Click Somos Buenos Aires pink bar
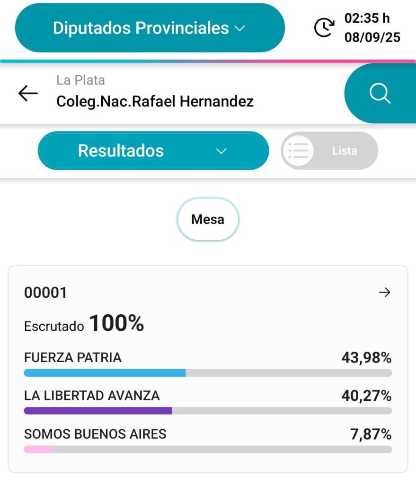 pos(39,449)
